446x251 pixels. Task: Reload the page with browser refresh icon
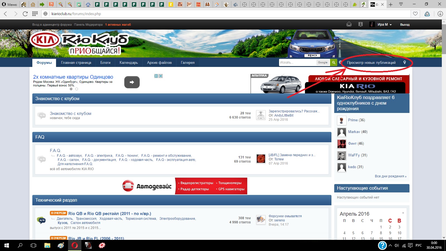pos(25,14)
